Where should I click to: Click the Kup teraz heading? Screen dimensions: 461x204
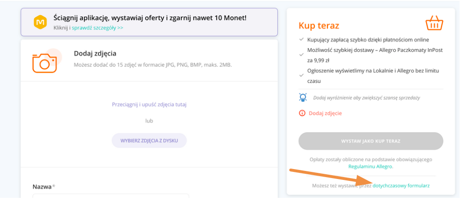click(319, 25)
